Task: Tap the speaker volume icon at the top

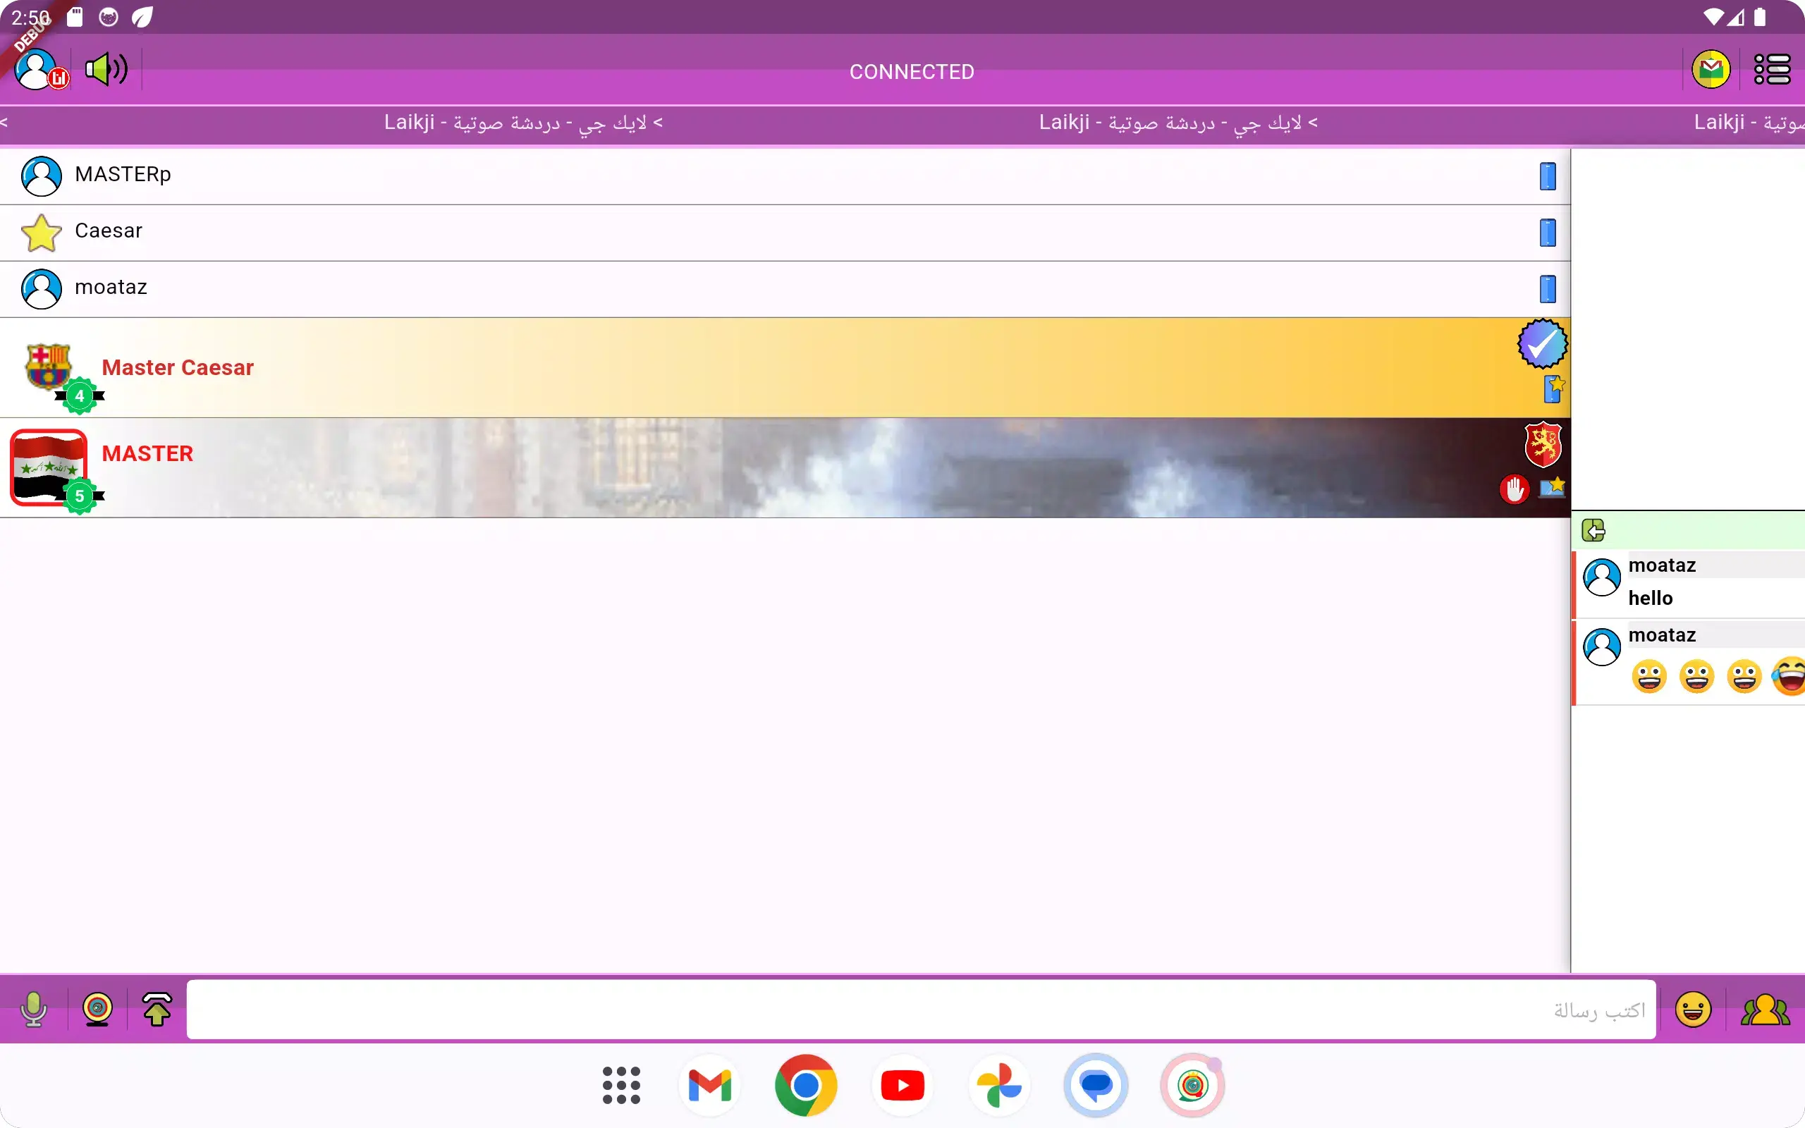Action: point(104,69)
